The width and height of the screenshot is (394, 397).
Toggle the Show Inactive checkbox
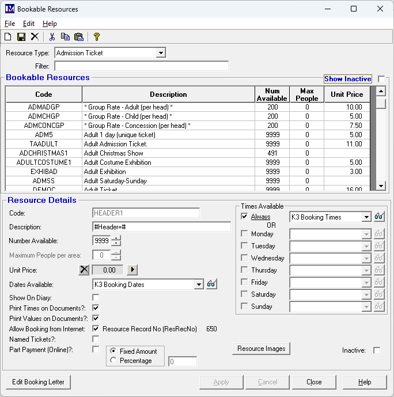point(381,79)
